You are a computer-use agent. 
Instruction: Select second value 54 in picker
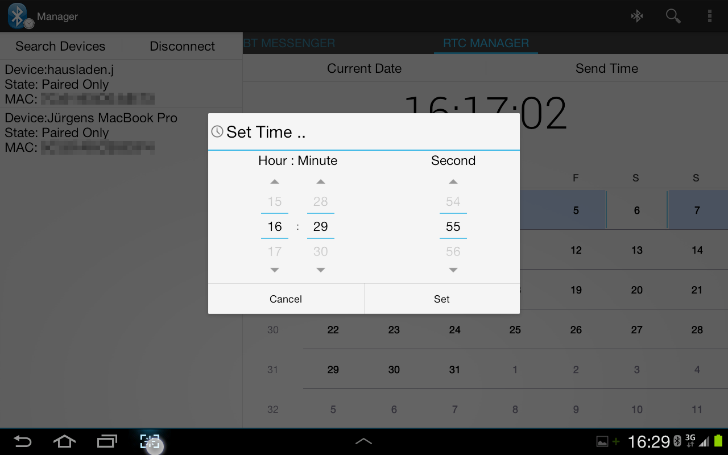[453, 201]
